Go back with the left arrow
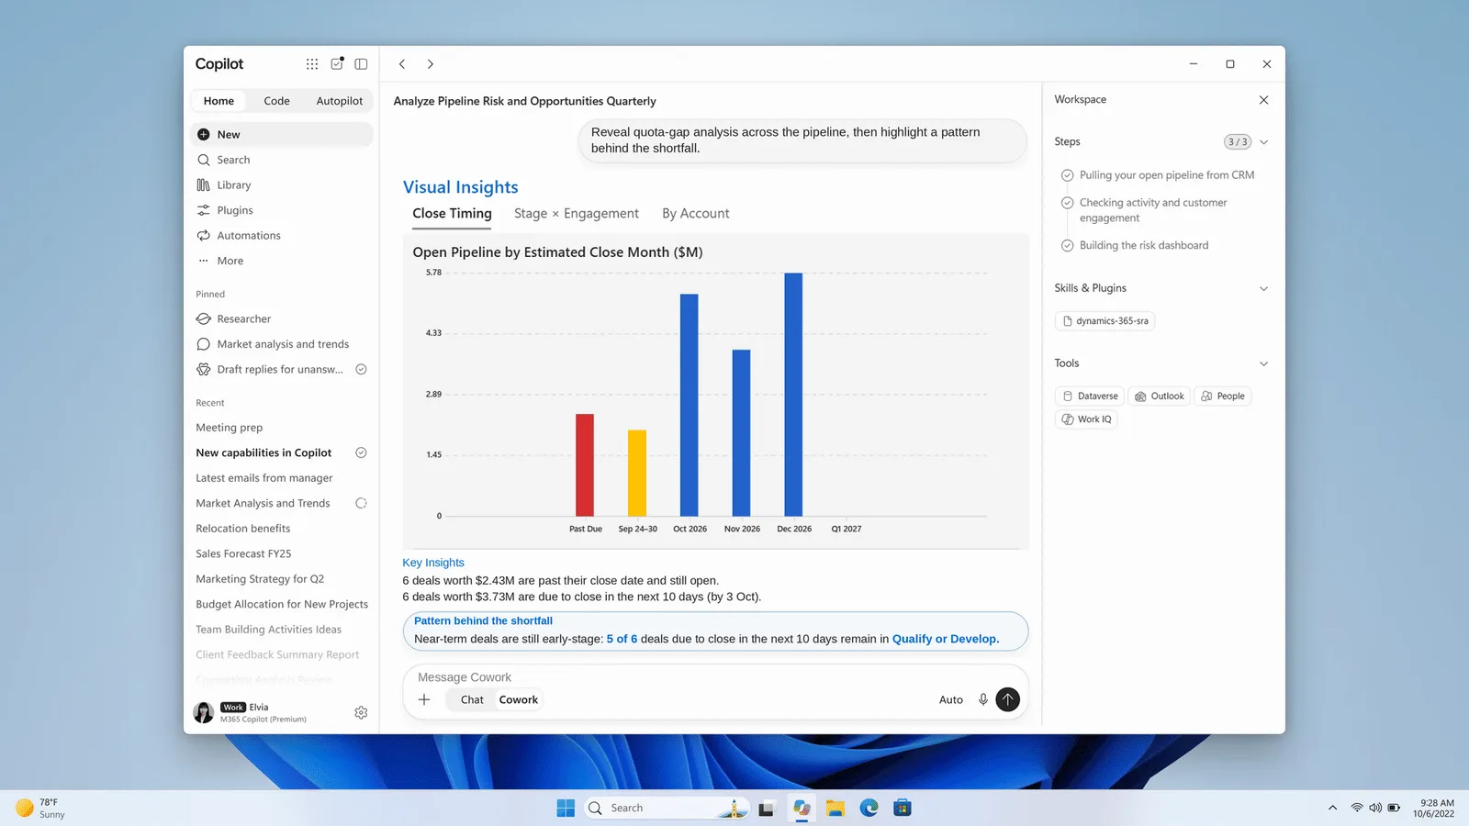Viewport: 1469px width, 826px height. click(402, 64)
